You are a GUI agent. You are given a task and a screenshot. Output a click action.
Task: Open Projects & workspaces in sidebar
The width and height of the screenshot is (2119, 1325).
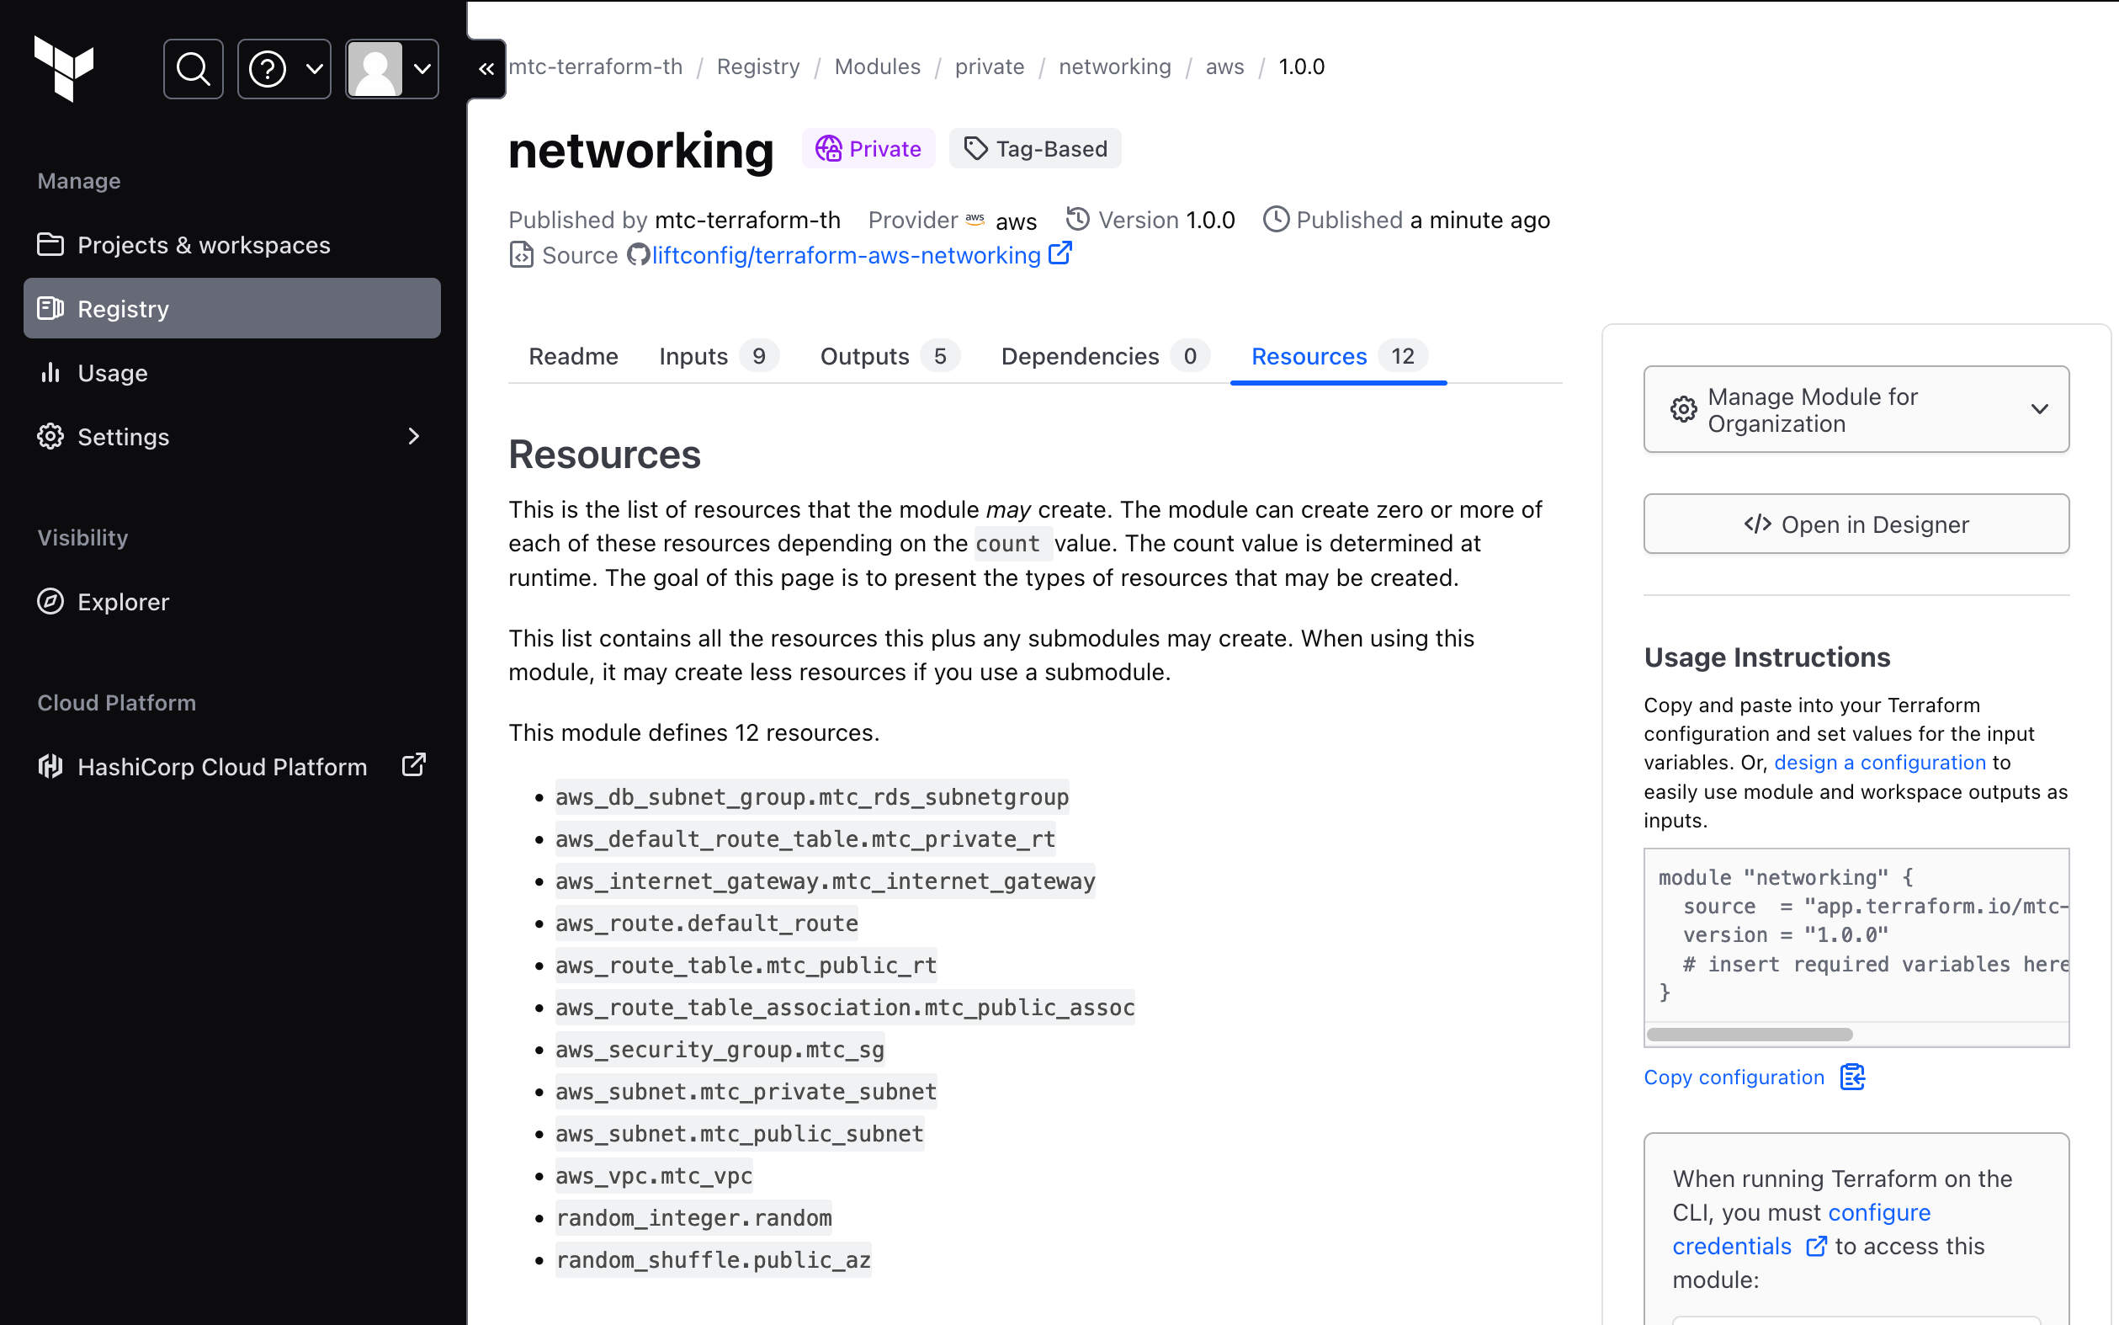point(232,244)
